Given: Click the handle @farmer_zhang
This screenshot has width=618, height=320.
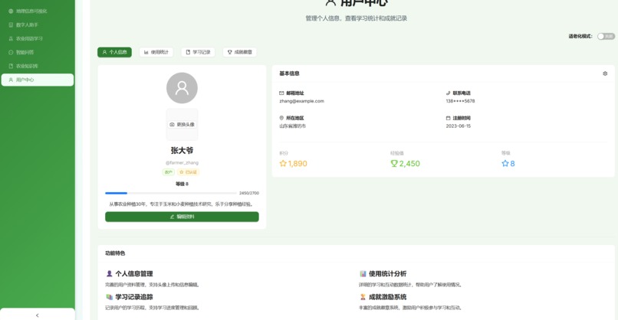Looking at the screenshot, I should click(182, 162).
